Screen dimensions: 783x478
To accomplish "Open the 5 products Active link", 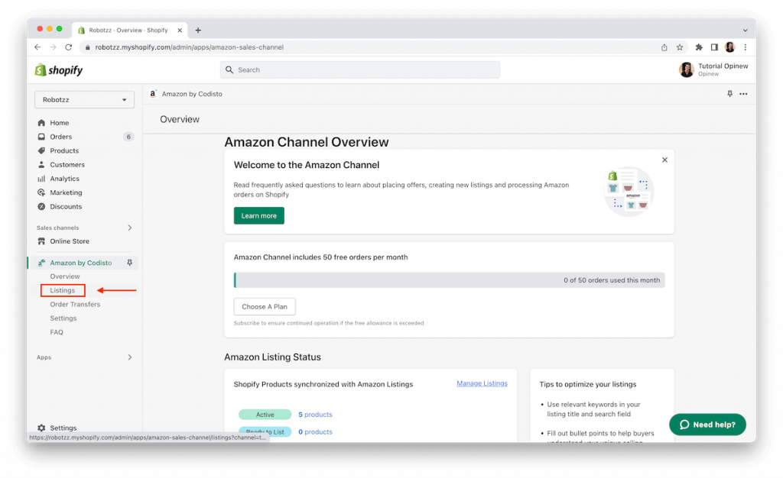I will 315,414.
